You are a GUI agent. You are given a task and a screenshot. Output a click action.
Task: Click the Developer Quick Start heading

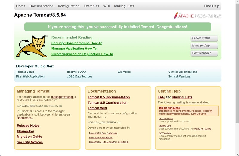(x=35, y=66)
